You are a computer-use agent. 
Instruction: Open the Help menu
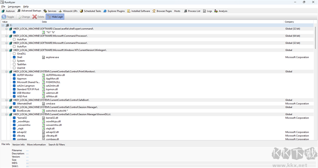click(x=26, y=6)
